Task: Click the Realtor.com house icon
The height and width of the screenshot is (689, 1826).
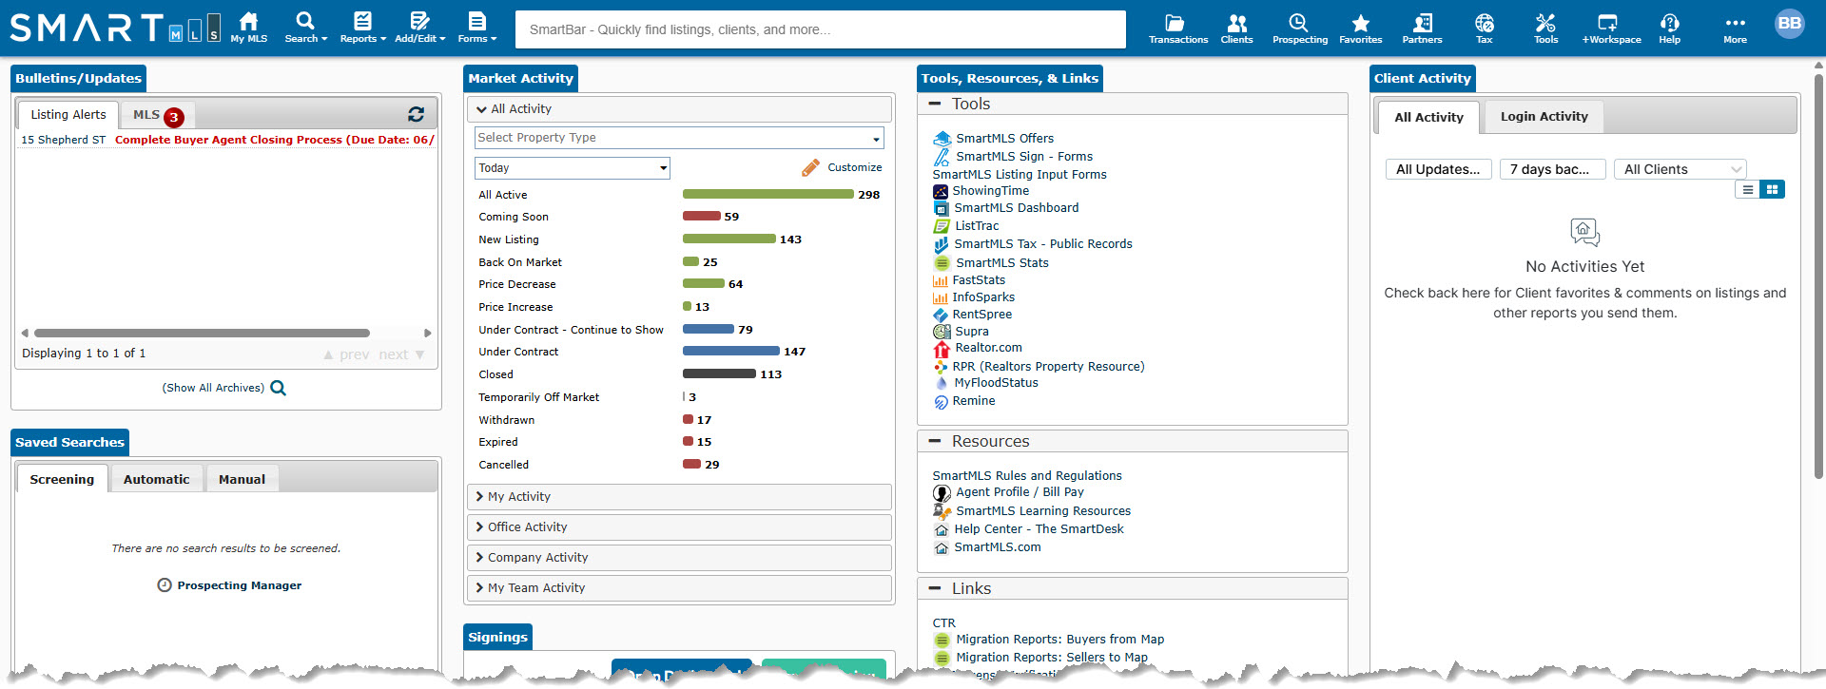Action: (x=942, y=348)
